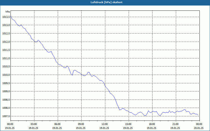This screenshot has height=131, width=210.
Task: Click the '1010,0' axis label
Action: 6,75
